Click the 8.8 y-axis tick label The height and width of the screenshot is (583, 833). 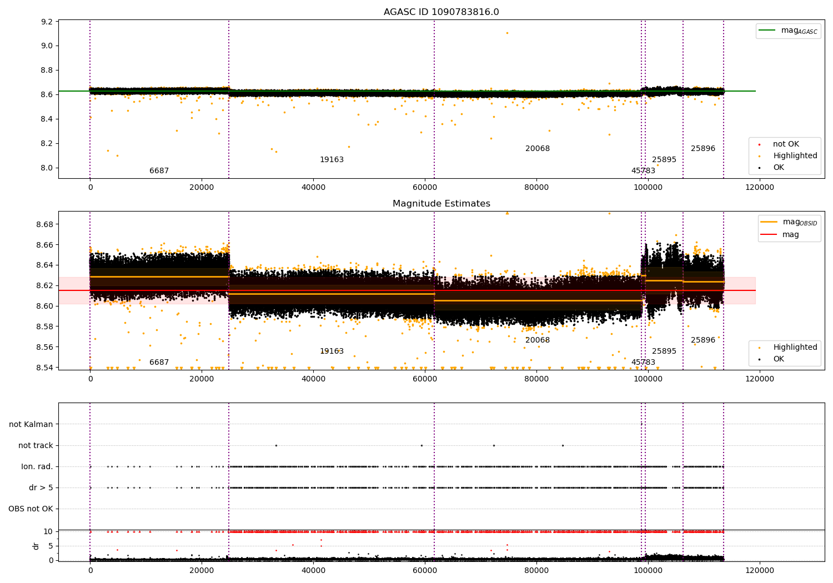(x=47, y=71)
